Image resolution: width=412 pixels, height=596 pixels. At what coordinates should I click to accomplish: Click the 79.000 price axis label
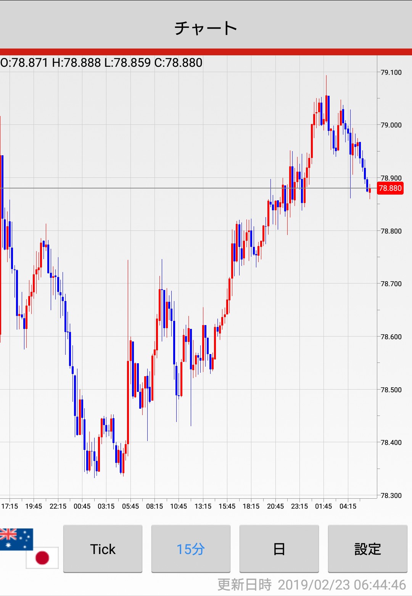click(391, 125)
